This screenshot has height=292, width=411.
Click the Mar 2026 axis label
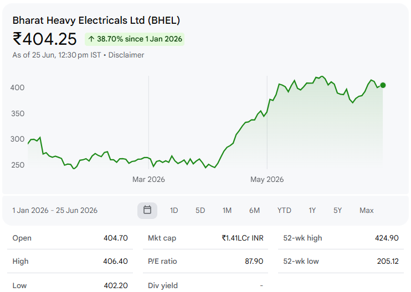coord(148,180)
